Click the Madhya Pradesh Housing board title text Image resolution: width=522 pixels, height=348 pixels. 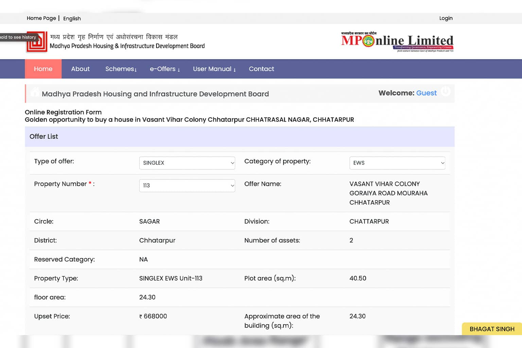tap(155, 94)
